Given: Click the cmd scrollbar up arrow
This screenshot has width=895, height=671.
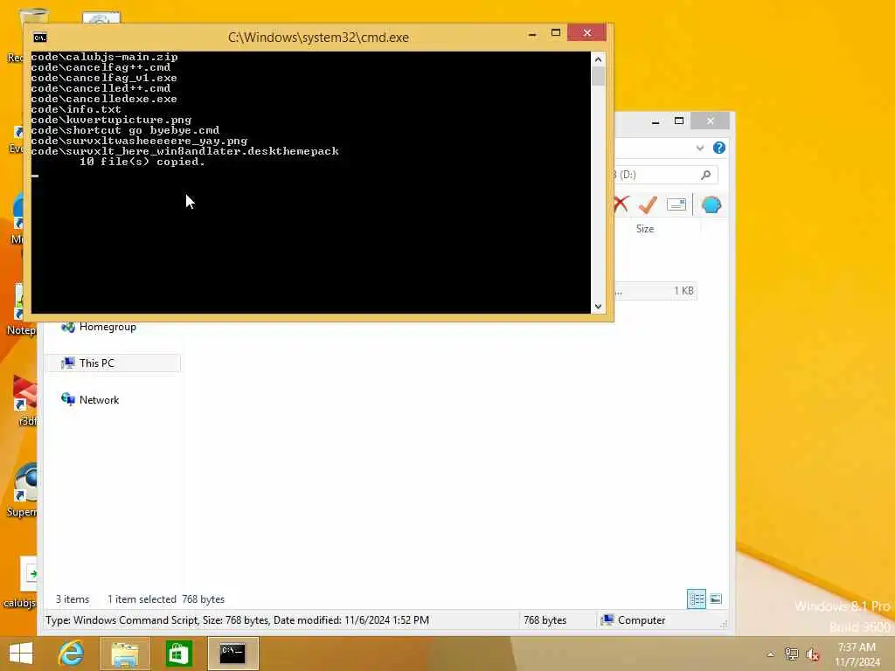Looking at the screenshot, I should (598, 59).
